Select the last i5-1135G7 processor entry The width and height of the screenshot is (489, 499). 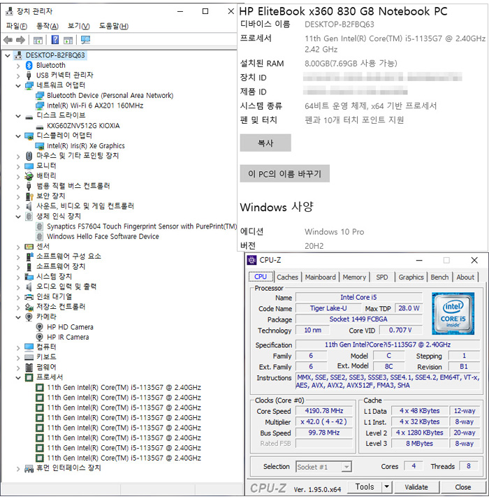pos(124,458)
